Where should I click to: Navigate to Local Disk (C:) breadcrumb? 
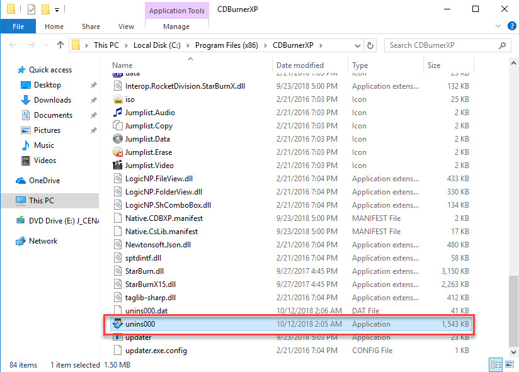click(x=157, y=45)
